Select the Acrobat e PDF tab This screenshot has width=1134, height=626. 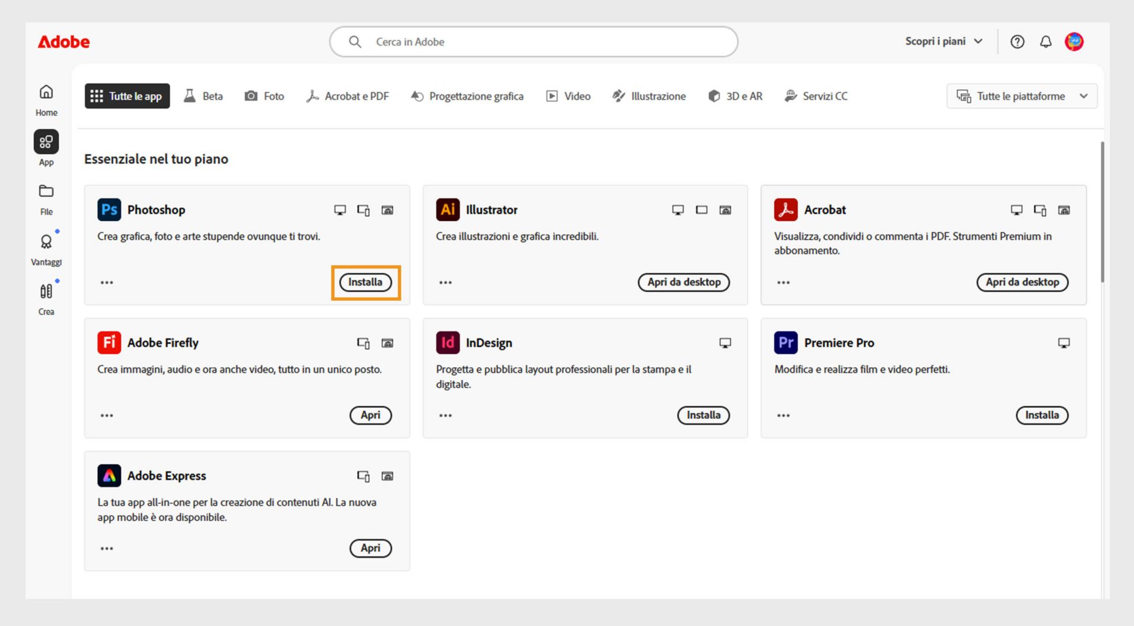(347, 96)
